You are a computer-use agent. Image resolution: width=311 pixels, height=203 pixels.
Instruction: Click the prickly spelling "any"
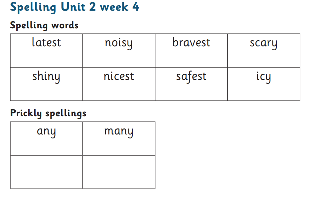[46, 131]
